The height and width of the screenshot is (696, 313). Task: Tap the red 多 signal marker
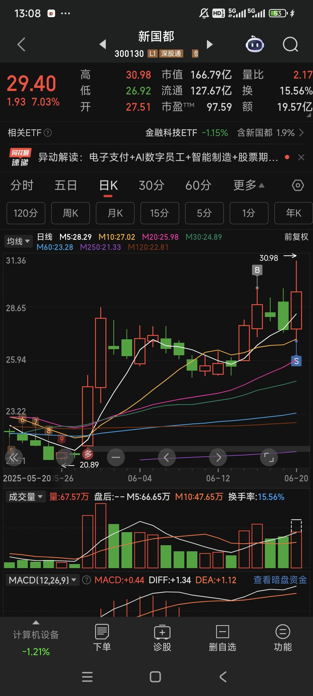[x=88, y=454]
